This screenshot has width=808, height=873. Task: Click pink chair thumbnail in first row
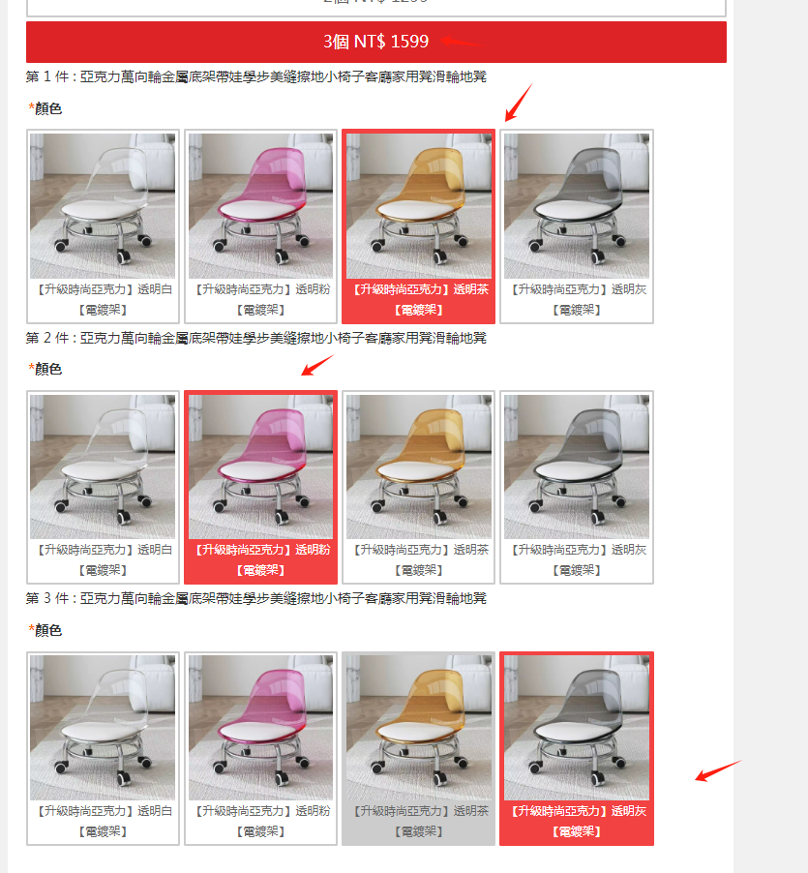[x=260, y=206]
